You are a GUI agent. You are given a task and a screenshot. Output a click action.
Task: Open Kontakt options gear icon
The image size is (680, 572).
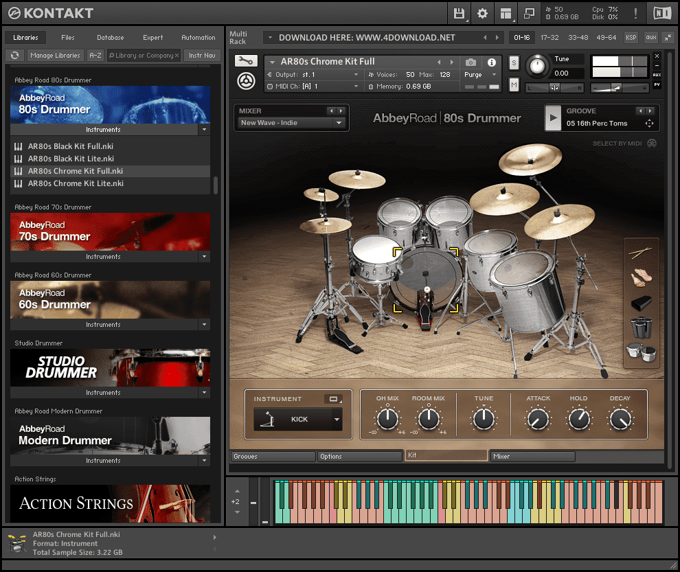(482, 14)
